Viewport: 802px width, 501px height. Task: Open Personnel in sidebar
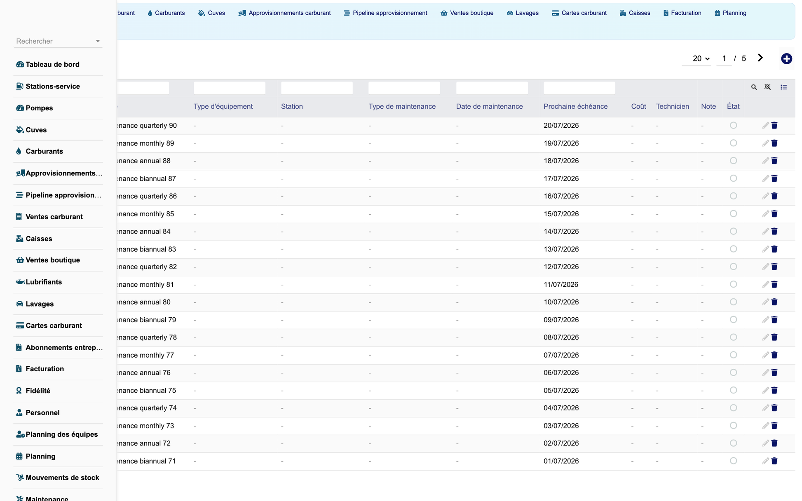[x=58, y=412]
